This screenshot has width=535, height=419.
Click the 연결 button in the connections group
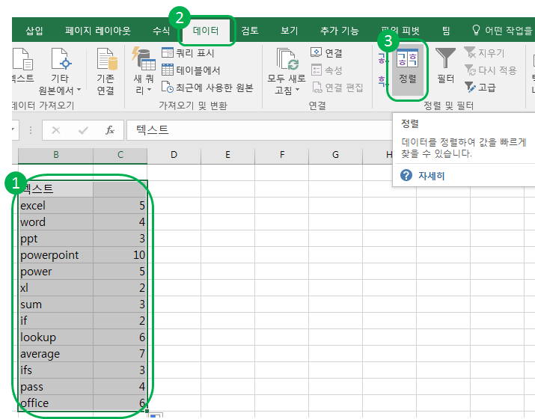[326, 53]
